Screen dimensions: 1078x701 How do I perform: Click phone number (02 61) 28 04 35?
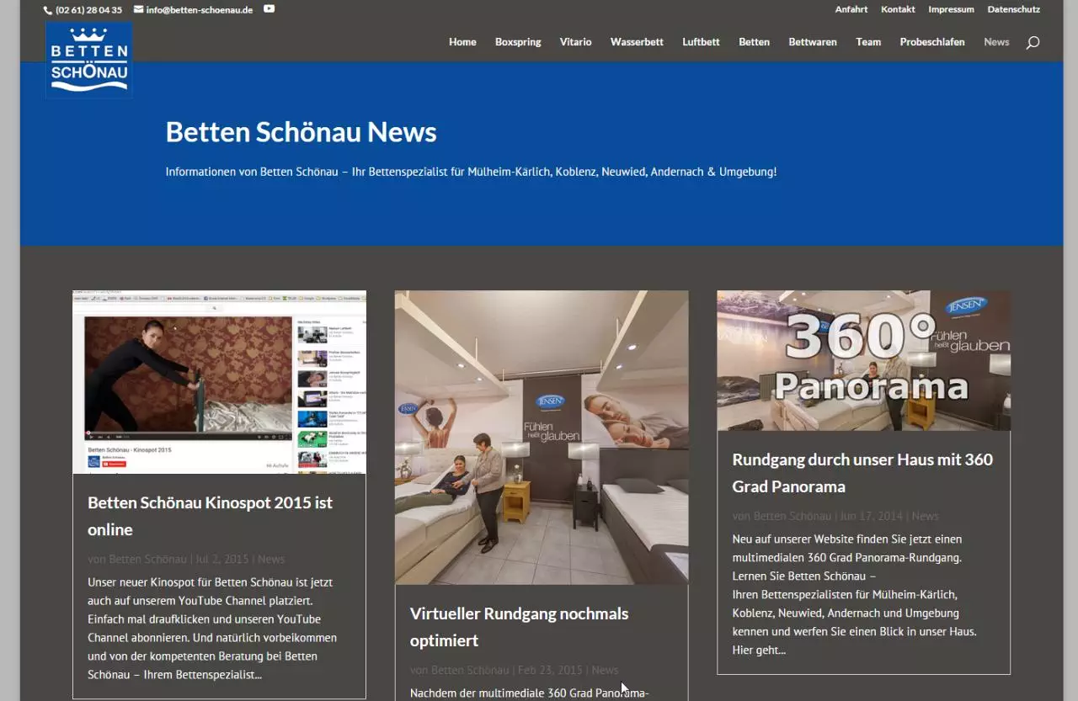click(x=88, y=10)
